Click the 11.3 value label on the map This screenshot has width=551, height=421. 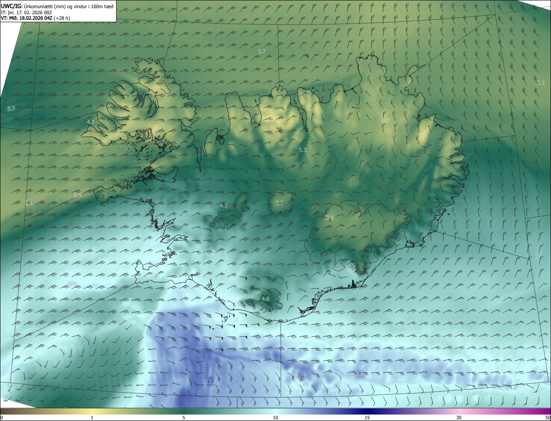point(541,378)
